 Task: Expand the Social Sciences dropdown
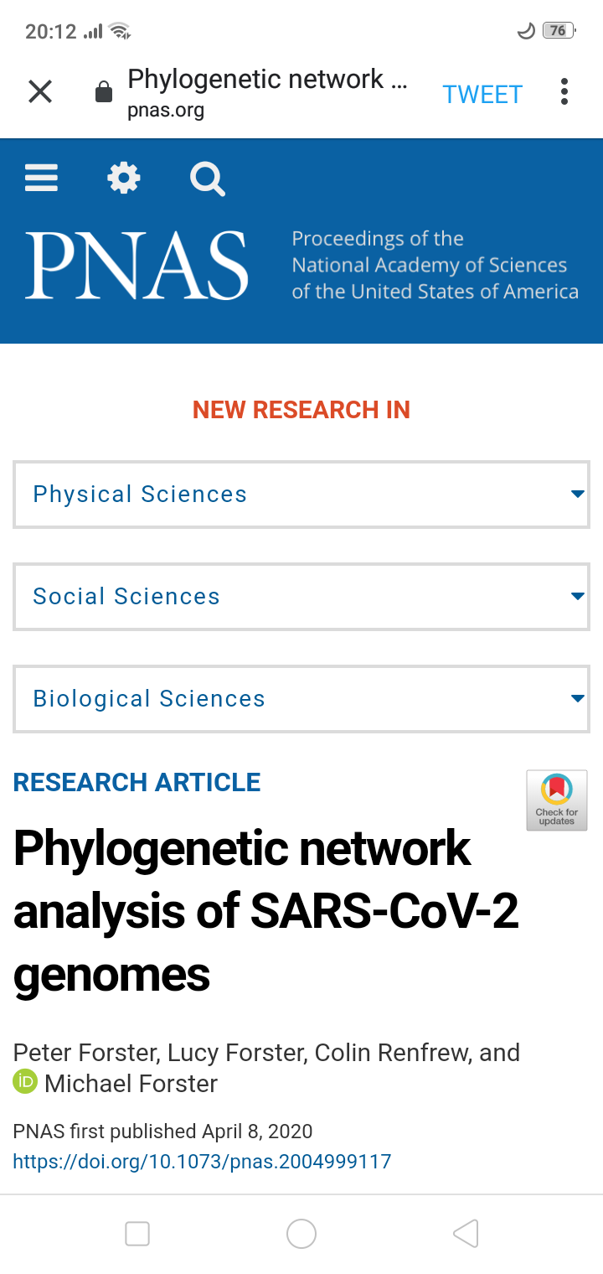point(301,597)
